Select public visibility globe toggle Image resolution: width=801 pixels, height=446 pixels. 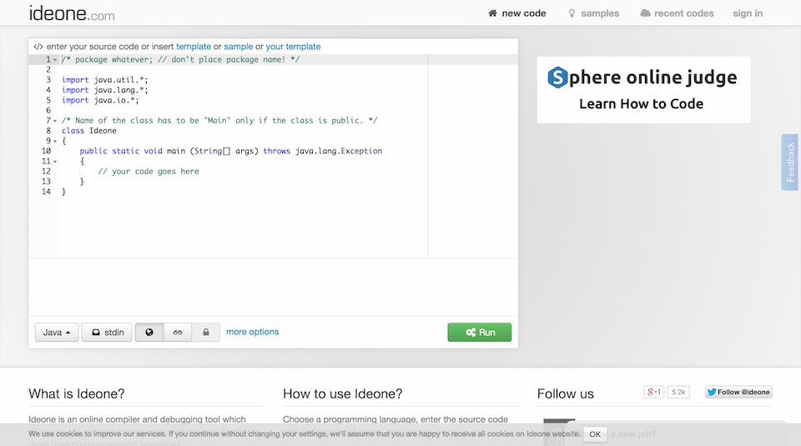point(149,332)
